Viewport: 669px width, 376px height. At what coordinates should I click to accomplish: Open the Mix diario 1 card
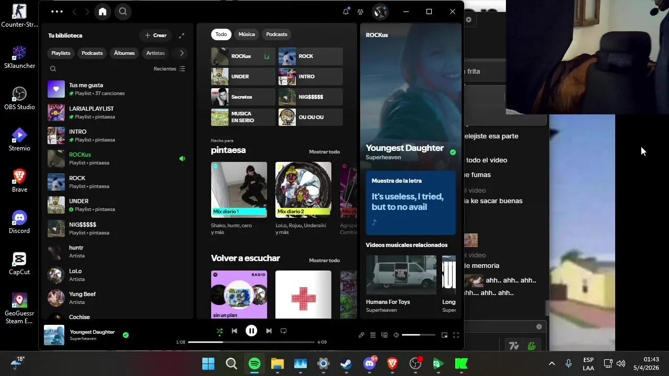[x=239, y=199]
